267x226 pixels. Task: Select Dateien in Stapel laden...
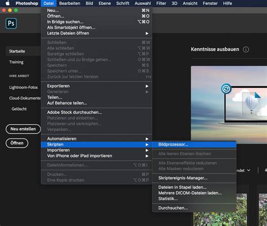coord(194,187)
